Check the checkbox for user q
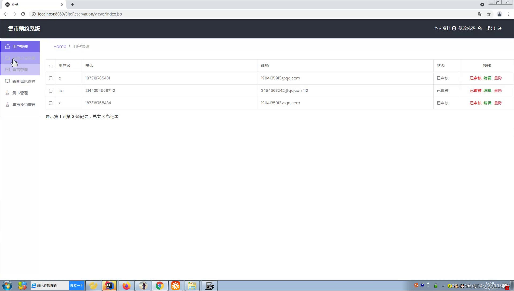Screen dimensions: 514x291 [x=51, y=78]
